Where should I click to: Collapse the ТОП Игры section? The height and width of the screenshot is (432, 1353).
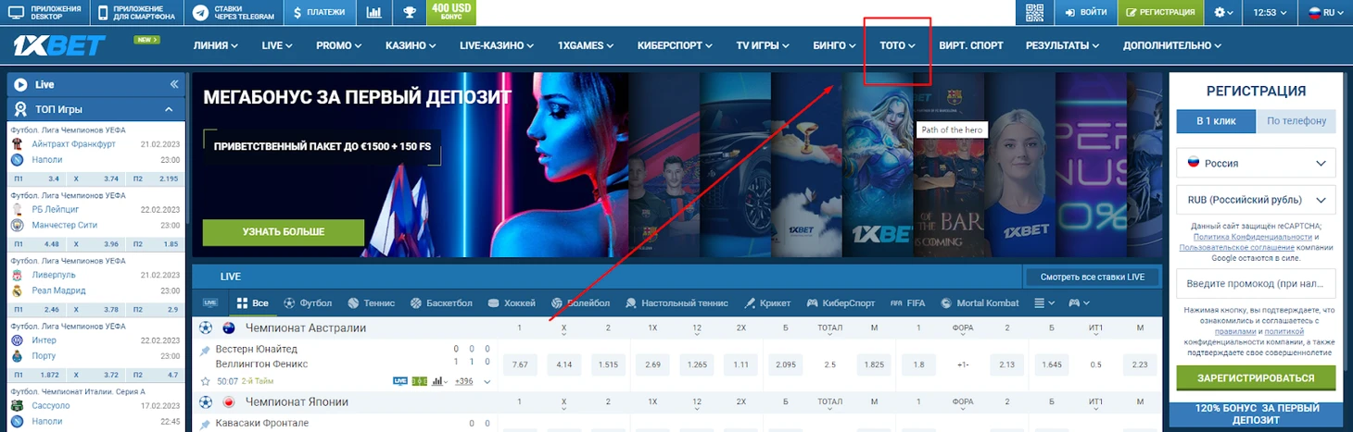[x=169, y=109]
